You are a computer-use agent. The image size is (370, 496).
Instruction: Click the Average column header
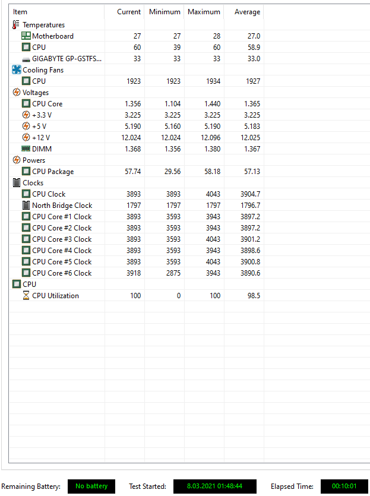tap(247, 12)
